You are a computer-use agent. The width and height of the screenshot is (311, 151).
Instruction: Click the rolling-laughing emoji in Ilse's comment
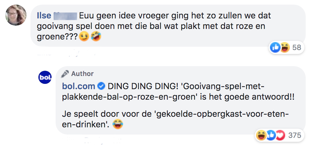pyautogui.click(x=95, y=37)
